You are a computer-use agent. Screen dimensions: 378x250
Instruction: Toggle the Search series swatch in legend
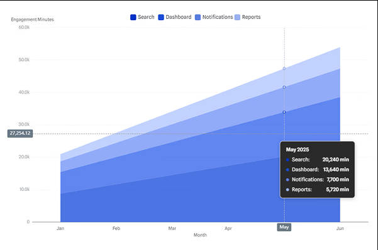coord(133,18)
